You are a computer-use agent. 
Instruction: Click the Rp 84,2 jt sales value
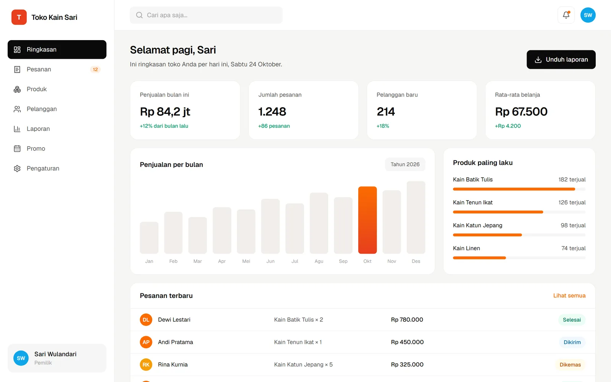[x=165, y=112]
